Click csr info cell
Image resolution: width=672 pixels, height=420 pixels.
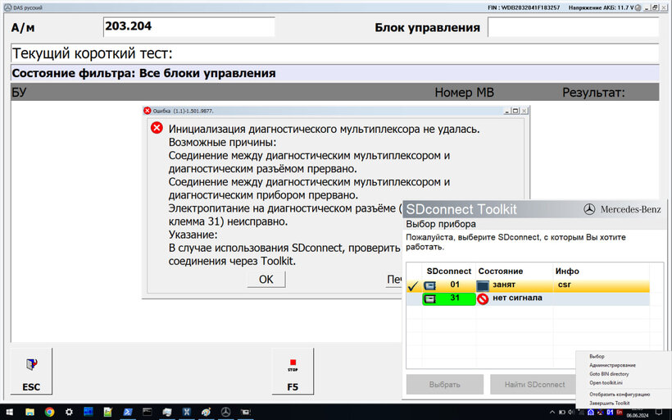pos(565,285)
